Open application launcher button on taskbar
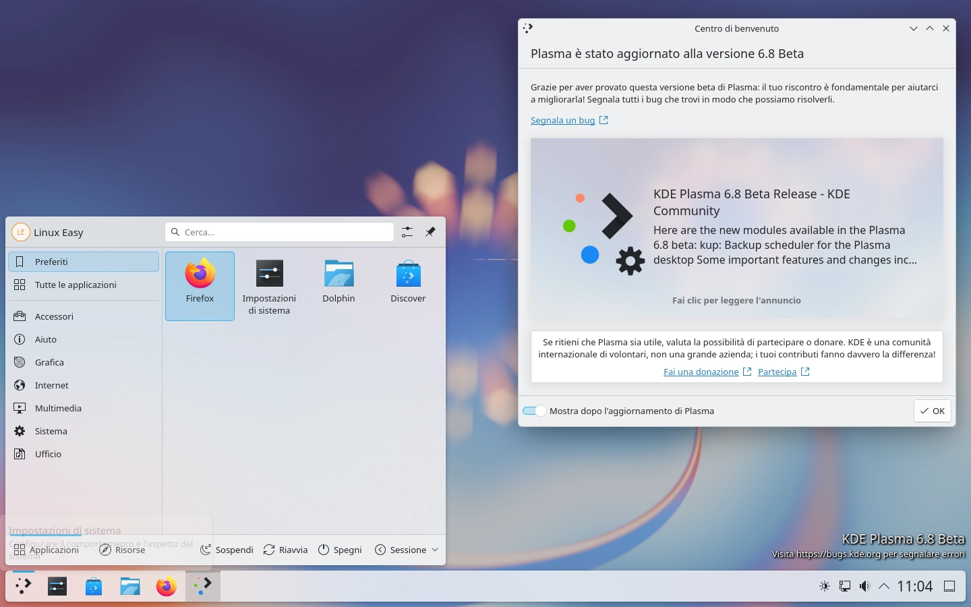Viewport: 971px width, 607px height. coord(24,586)
